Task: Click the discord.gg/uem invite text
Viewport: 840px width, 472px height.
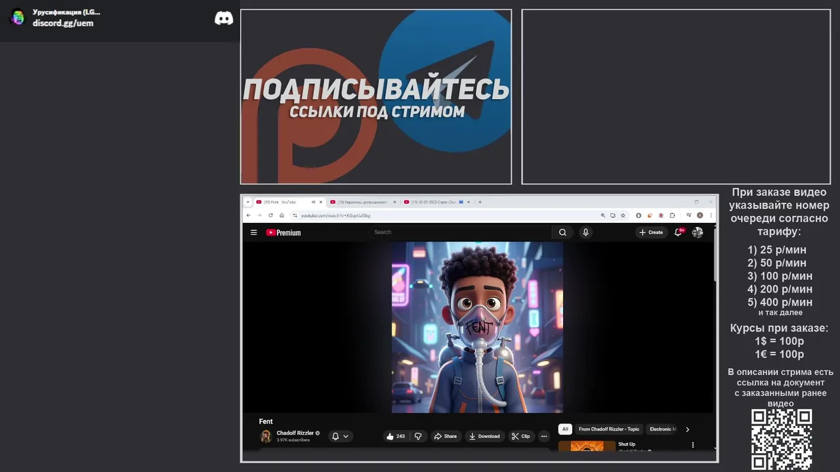Action: click(63, 23)
